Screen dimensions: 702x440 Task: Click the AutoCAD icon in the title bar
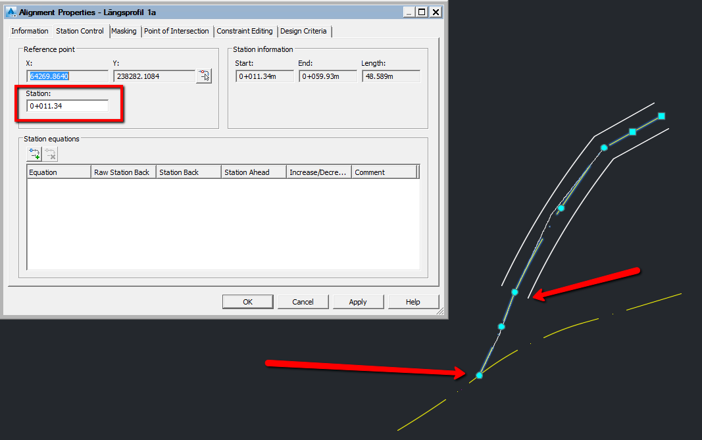11,12
